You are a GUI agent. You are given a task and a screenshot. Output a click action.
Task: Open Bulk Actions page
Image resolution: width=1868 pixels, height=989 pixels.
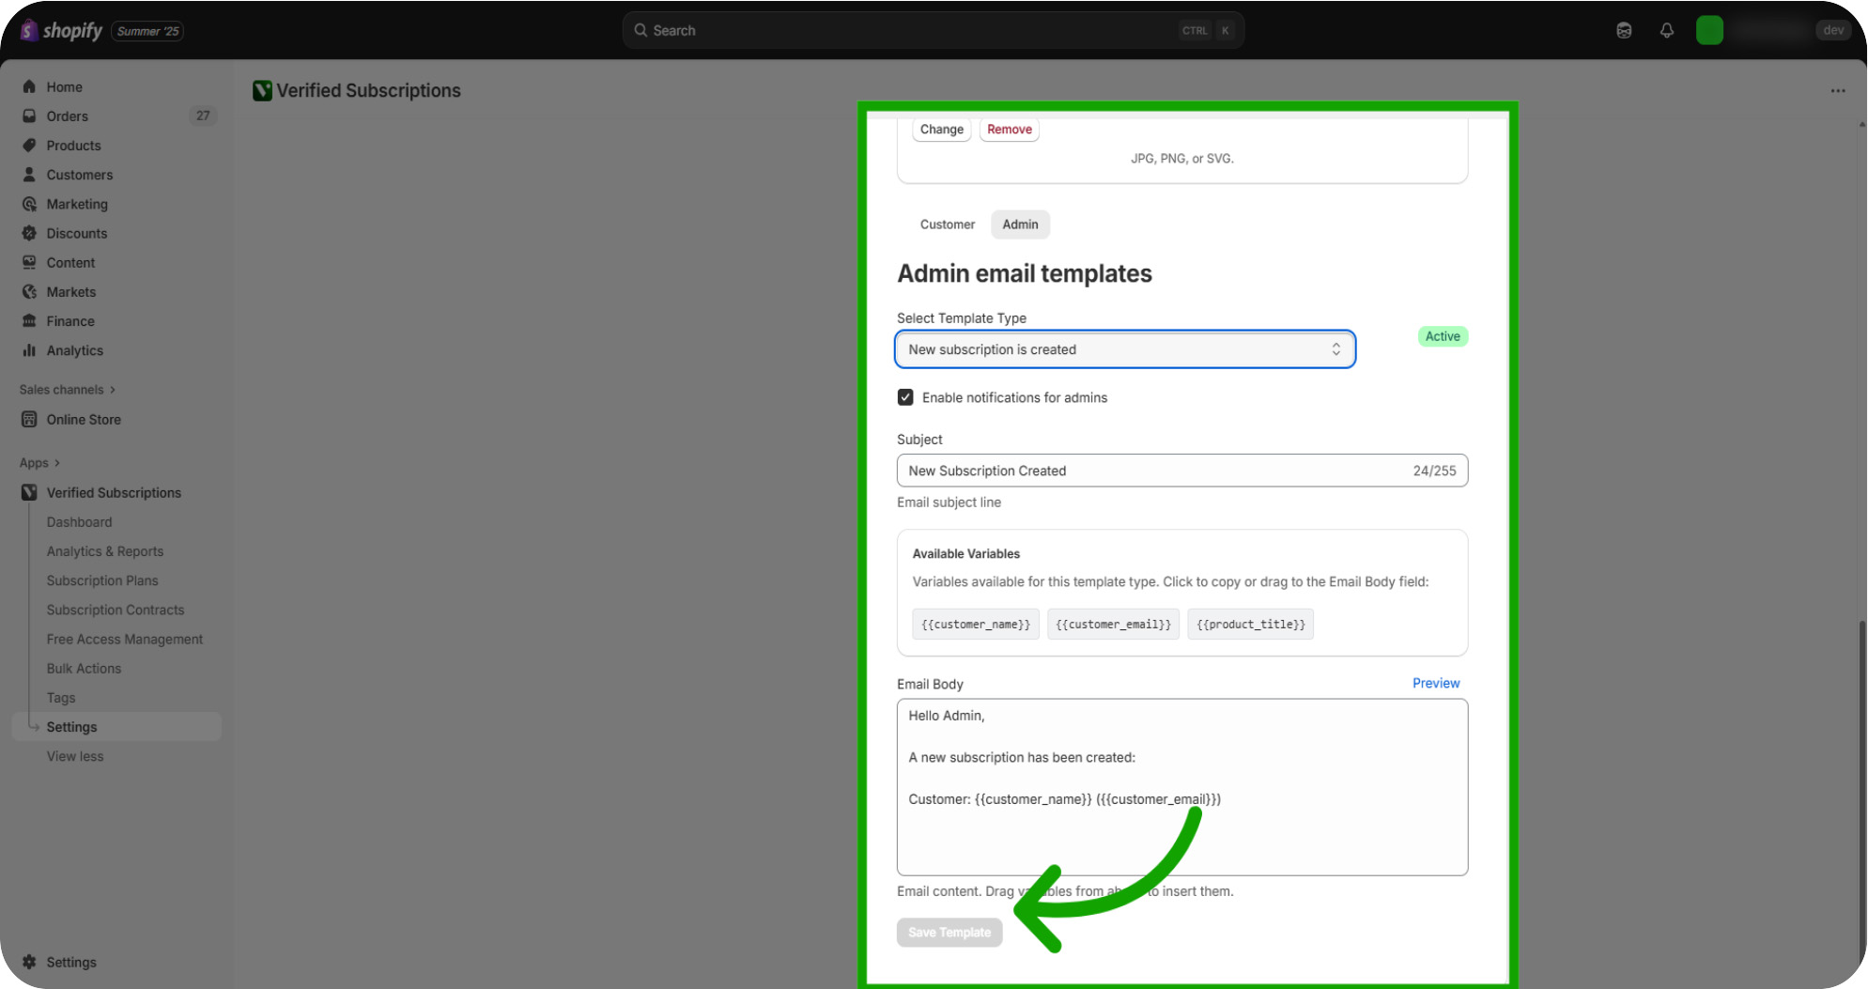click(85, 669)
